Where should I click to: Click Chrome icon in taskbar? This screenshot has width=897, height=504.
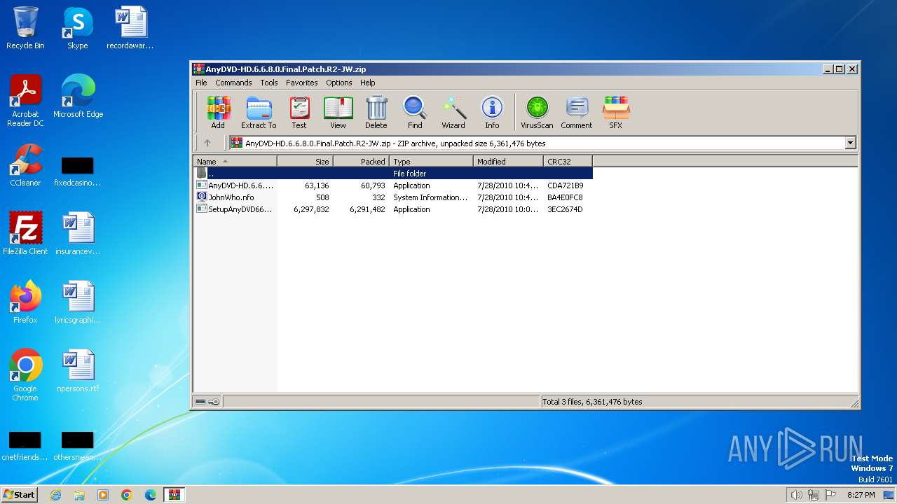[x=127, y=495]
